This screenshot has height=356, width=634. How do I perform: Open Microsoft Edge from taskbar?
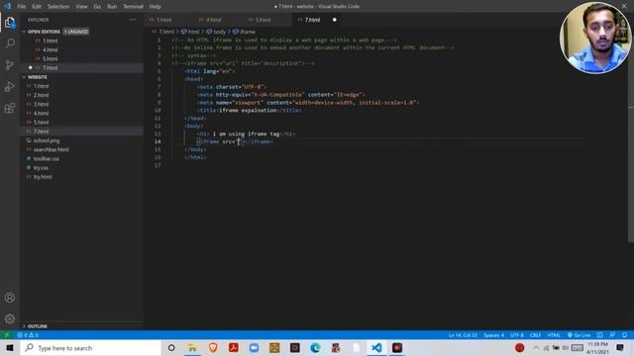tap(315, 347)
